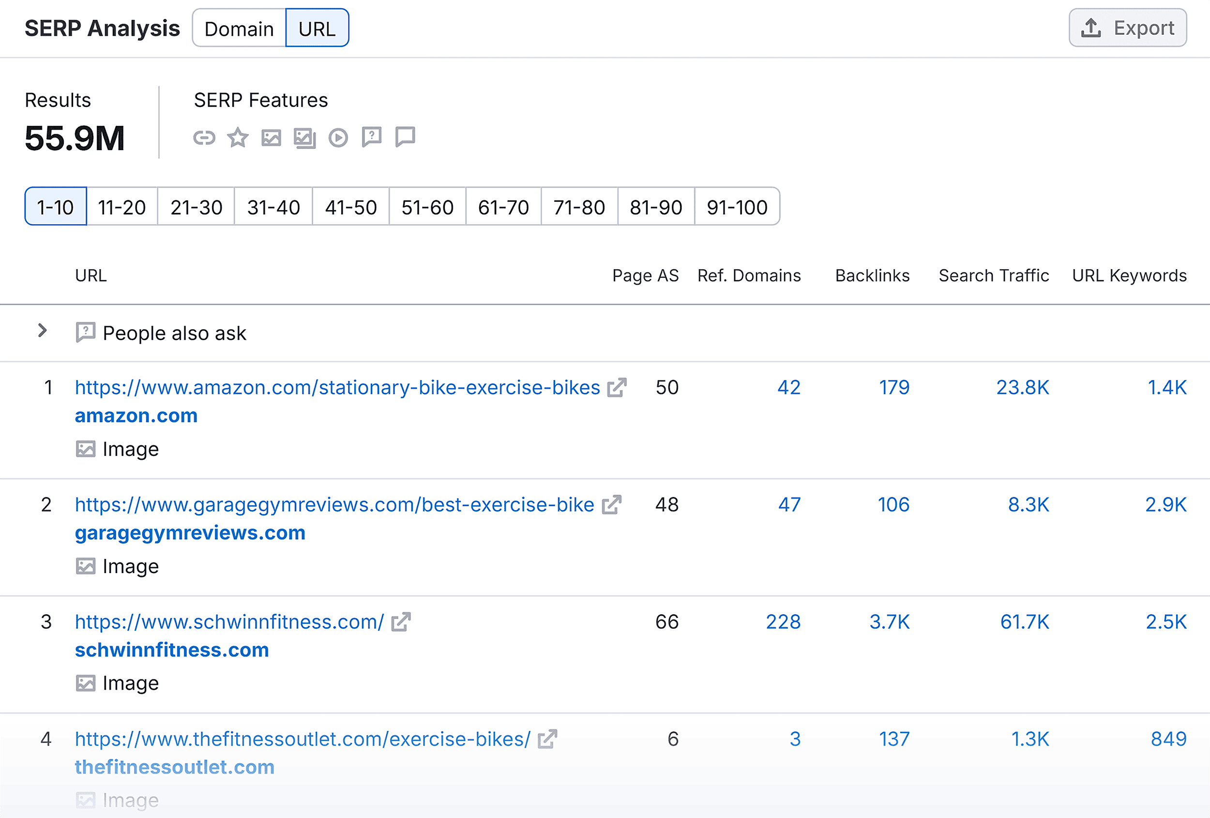Viewport: 1210px width, 818px height.
Task: Open amazon.com URL external link icon
Action: (617, 387)
